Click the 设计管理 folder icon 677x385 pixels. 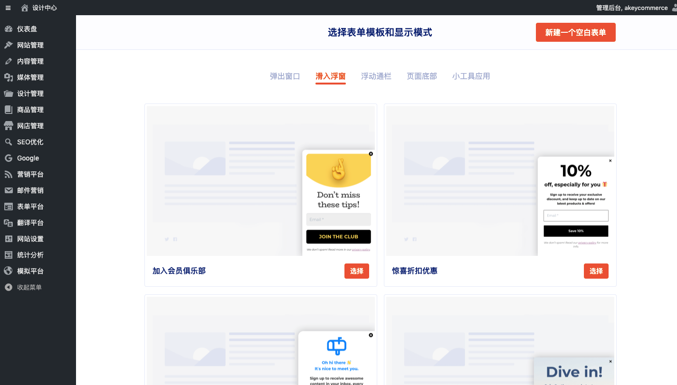[x=8, y=94]
